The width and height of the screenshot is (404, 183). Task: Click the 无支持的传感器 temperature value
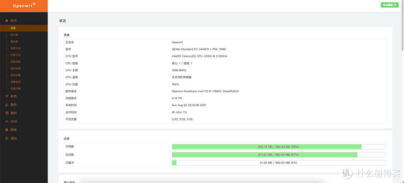[x=182, y=77]
